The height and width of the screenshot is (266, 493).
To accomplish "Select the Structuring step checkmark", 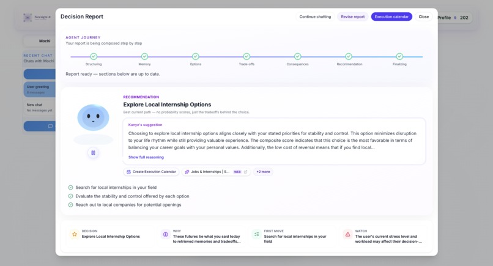I will pyautogui.click(x=94, y=56).
